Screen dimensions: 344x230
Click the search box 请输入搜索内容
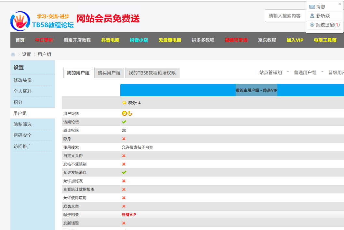tap(285, 16)
